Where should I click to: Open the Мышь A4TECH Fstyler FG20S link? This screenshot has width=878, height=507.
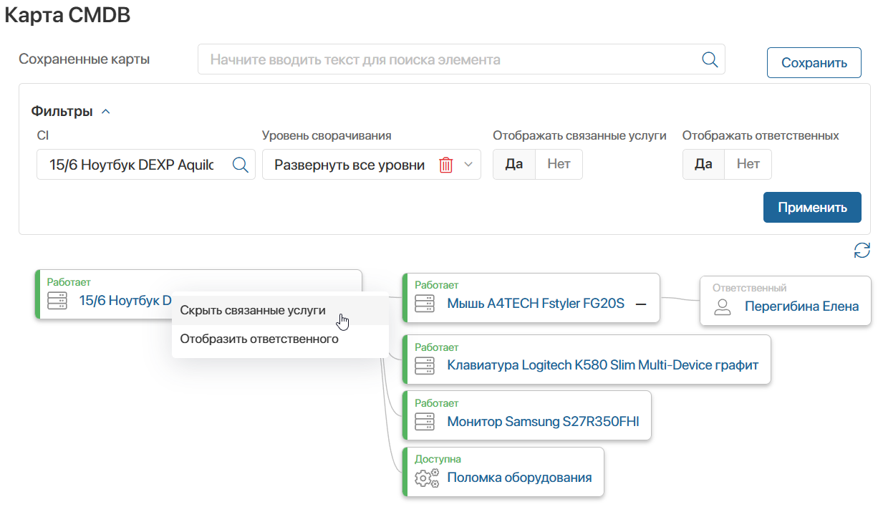536,304
